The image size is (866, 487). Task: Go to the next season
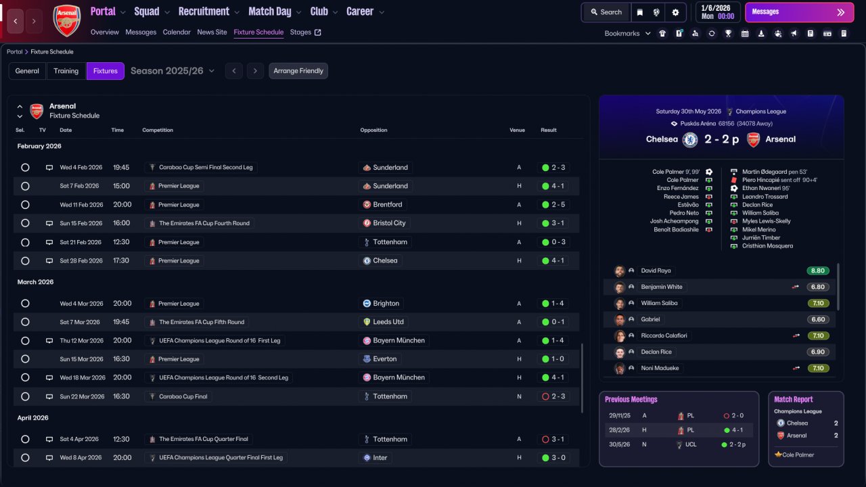[x=255, y=71]
